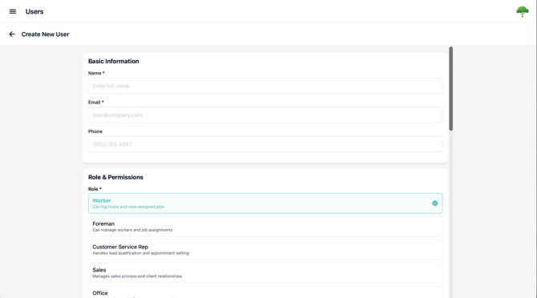Click the 'Can manage workers and job assignments' text
This screenshot has height=298, width=537.
pos(132,230)
